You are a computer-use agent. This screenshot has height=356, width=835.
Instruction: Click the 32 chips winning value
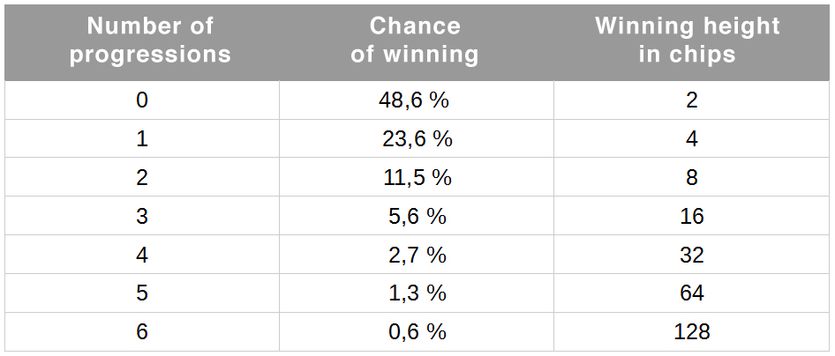[691, 256]
